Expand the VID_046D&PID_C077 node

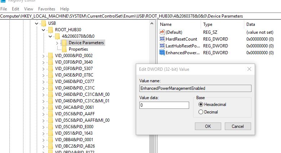[43, 82]
